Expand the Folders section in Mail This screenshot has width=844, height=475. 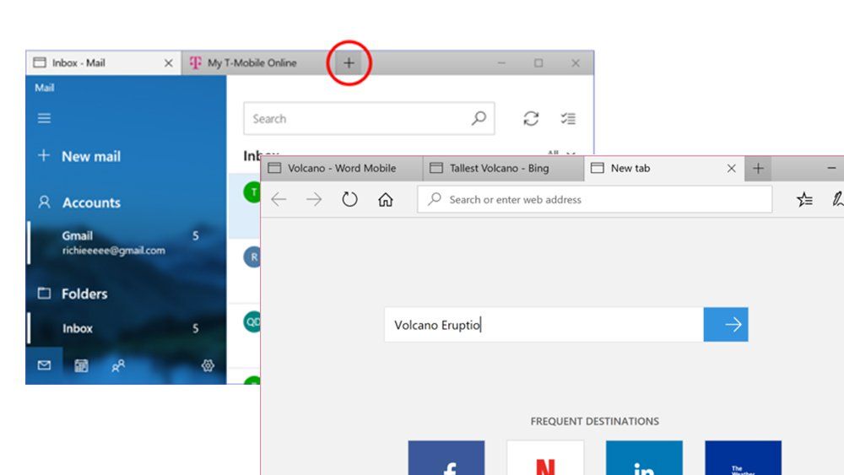(84, 294)
